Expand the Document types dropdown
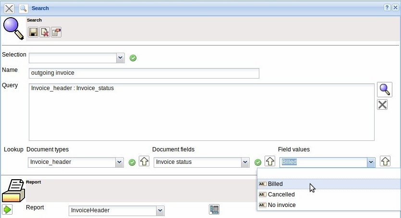Viewport: 401px width, 218px height. pos(119,162)
